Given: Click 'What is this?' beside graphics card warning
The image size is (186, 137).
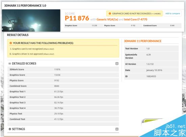Looking at the screenshot, I should (48, 49).
